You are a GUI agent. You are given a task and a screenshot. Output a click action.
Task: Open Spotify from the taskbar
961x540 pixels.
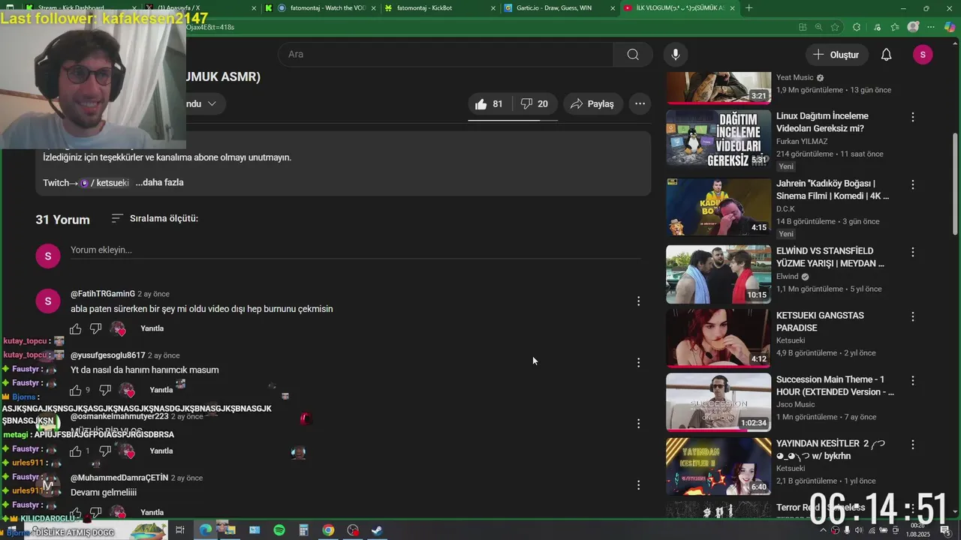coord(279,530)
